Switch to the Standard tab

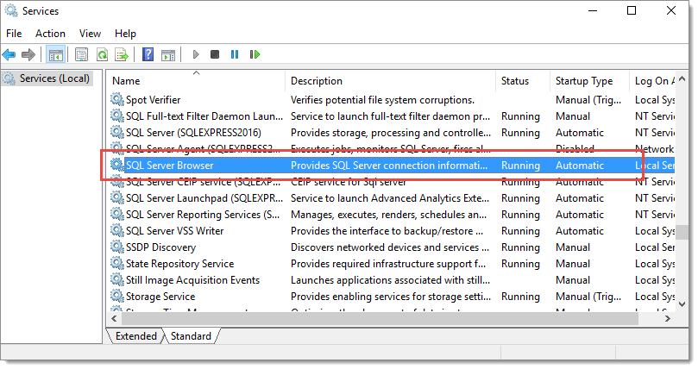191,336
